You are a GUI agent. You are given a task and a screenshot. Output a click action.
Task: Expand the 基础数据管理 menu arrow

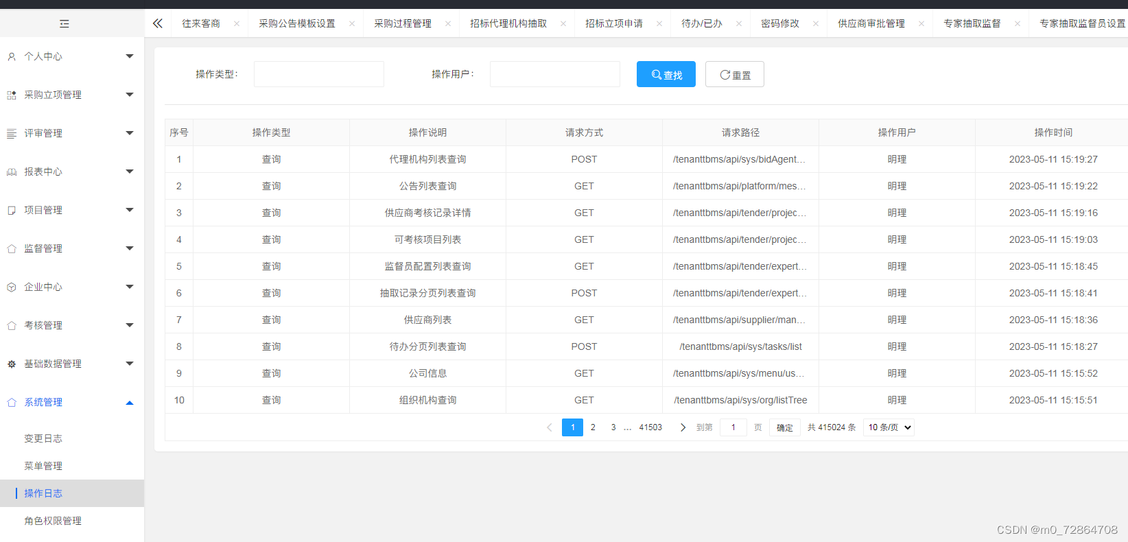pyautogui.click(x=130, y=364)
